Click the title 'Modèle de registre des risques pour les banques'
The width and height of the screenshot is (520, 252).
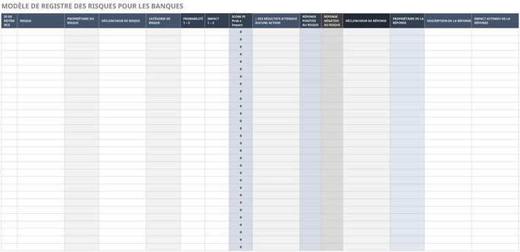click(93, 6)
